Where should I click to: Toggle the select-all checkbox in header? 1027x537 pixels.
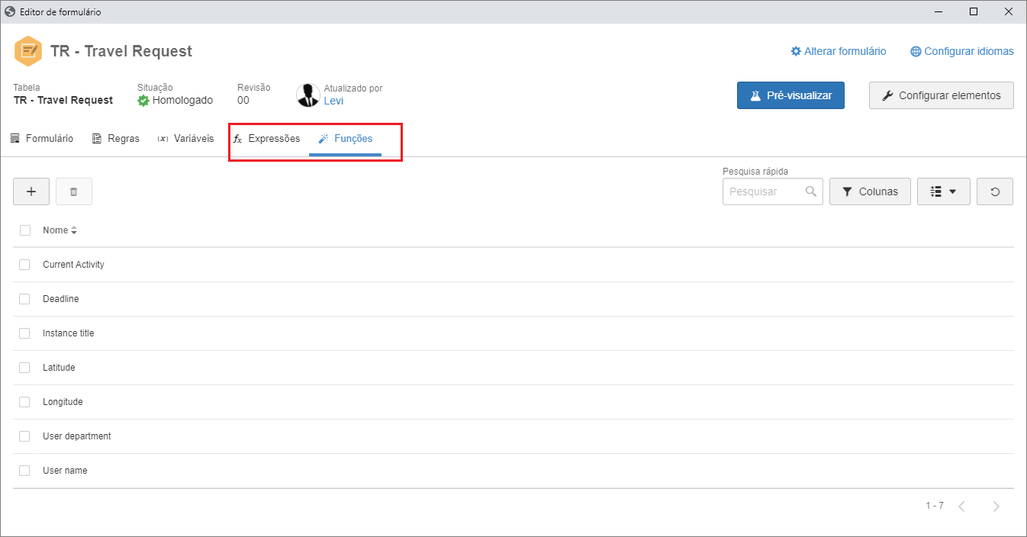(x=25, y=230)
